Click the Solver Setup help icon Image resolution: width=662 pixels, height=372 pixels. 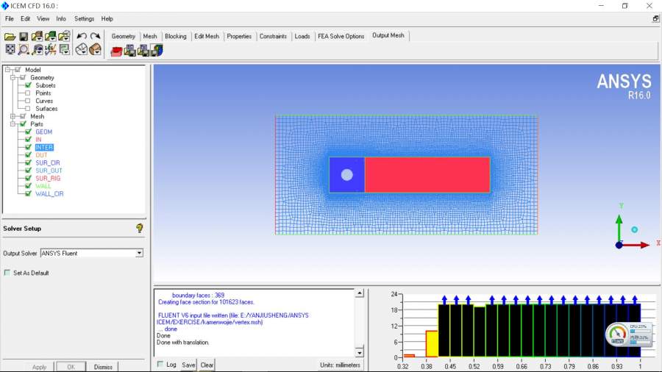[139, 228]
